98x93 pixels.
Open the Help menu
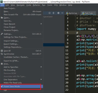point(70,5)
